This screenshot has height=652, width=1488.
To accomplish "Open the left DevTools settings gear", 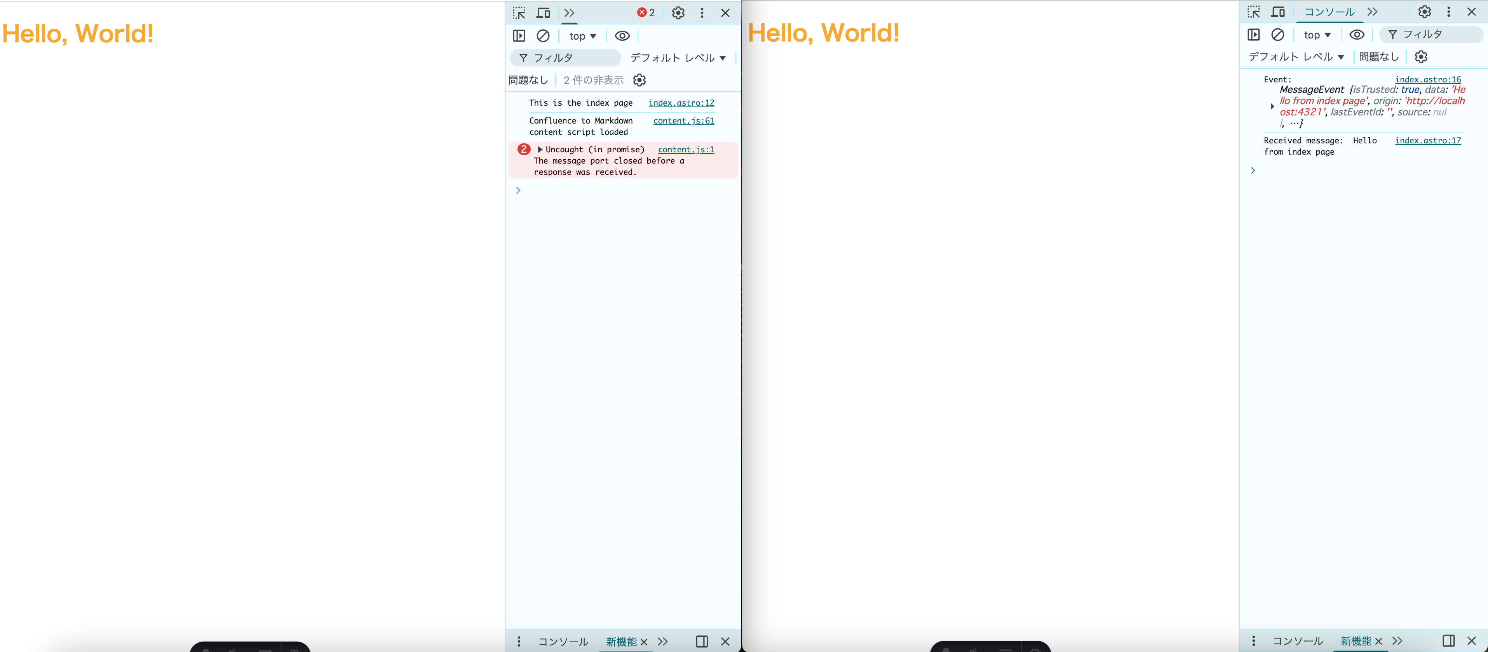I will pyautogui.click(x=678, y=13).
